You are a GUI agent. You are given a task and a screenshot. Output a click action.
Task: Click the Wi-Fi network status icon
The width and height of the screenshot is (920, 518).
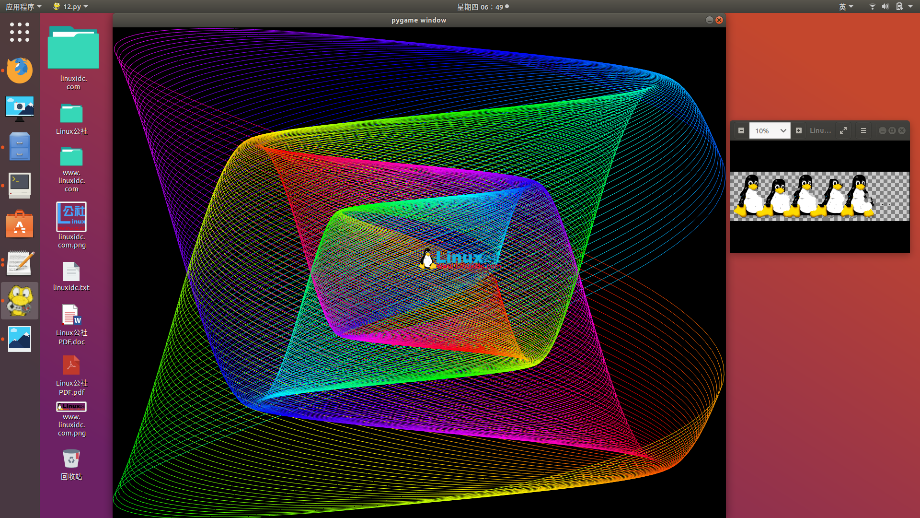tap(872, 7)
